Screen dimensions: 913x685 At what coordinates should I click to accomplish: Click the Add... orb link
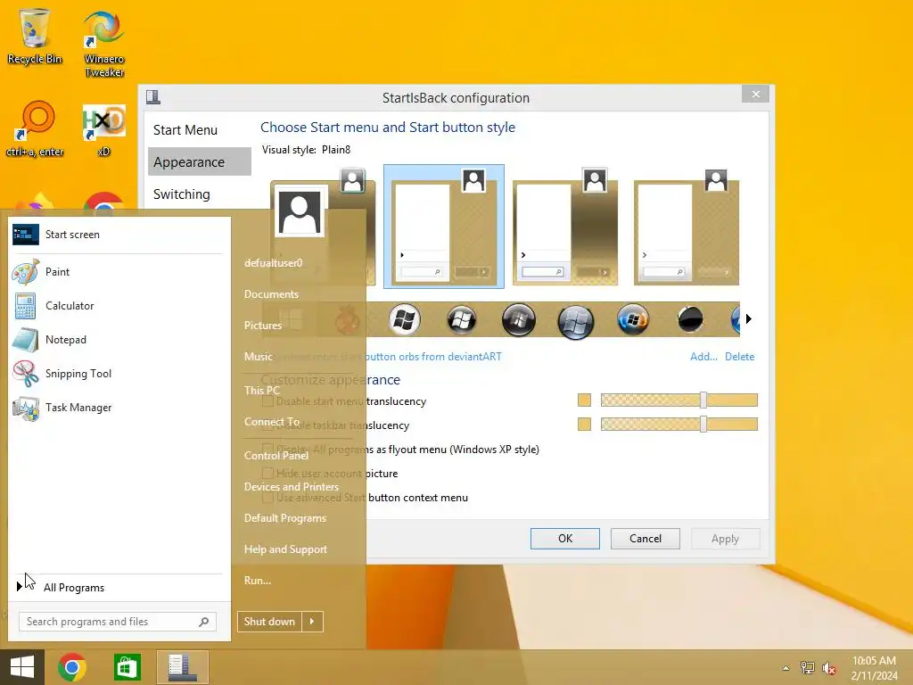tap(703, 357)
